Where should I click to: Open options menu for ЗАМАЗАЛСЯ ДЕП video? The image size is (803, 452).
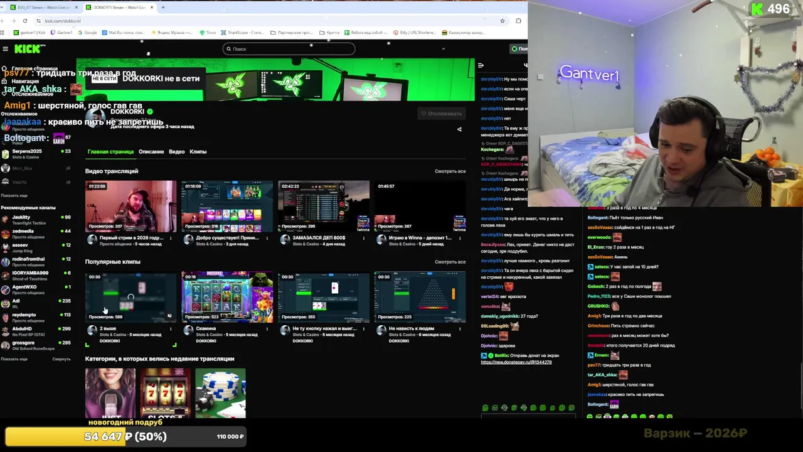click(x=363, y=238)
